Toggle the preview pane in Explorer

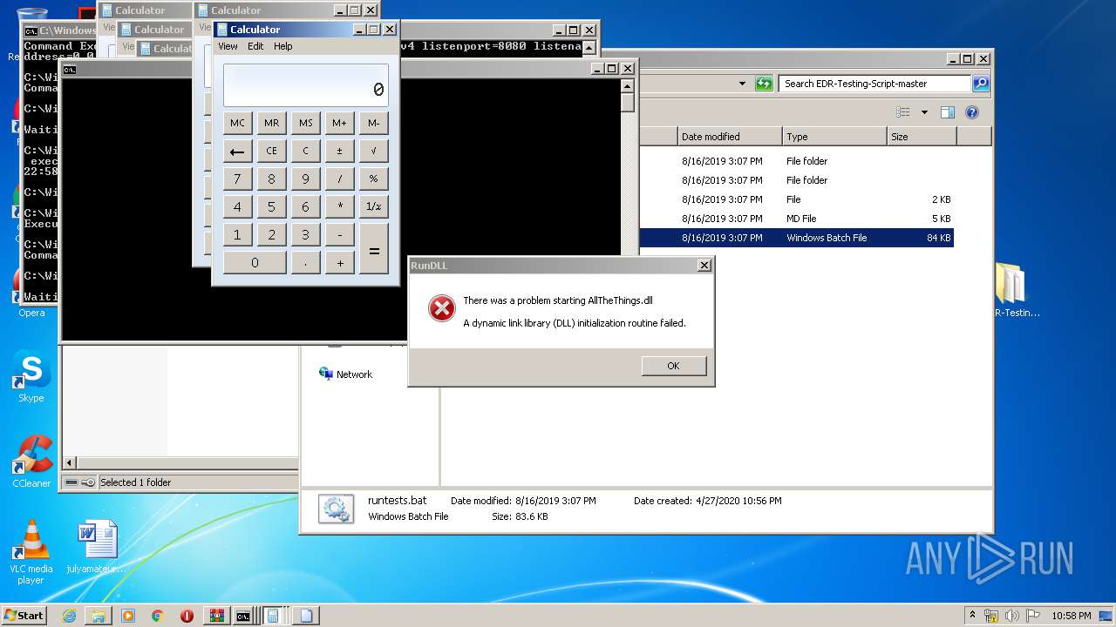(x=948, y=112)
